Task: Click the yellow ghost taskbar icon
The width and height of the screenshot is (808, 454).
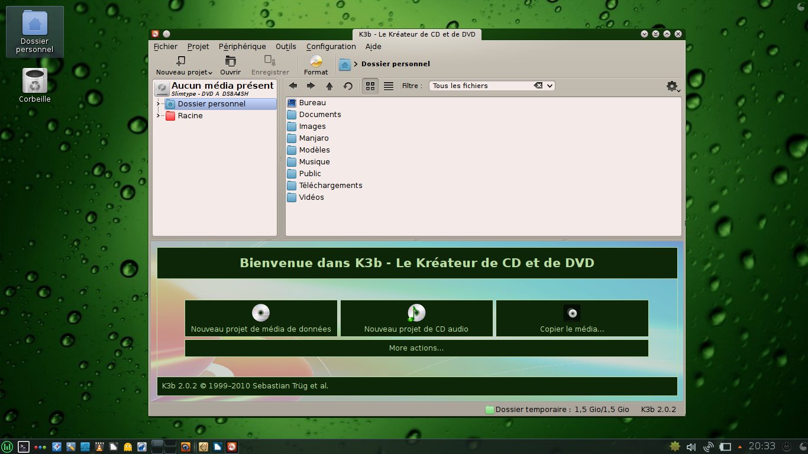Action: [x=128, y=447]
